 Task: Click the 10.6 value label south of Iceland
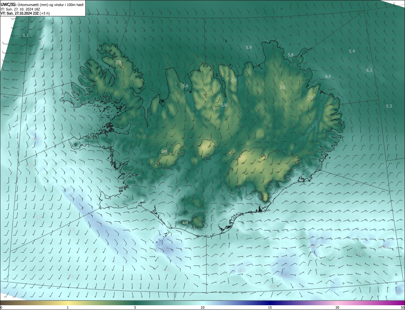tap(241, 270)
